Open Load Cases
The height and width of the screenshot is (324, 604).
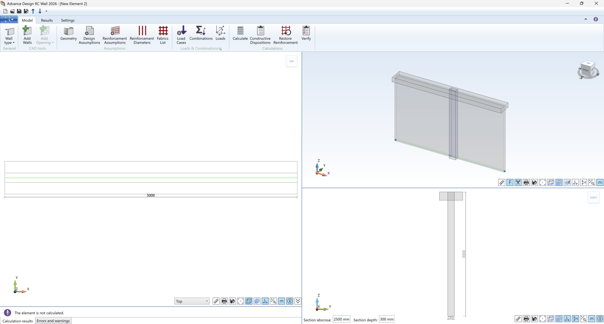click(x=181, y=35)
